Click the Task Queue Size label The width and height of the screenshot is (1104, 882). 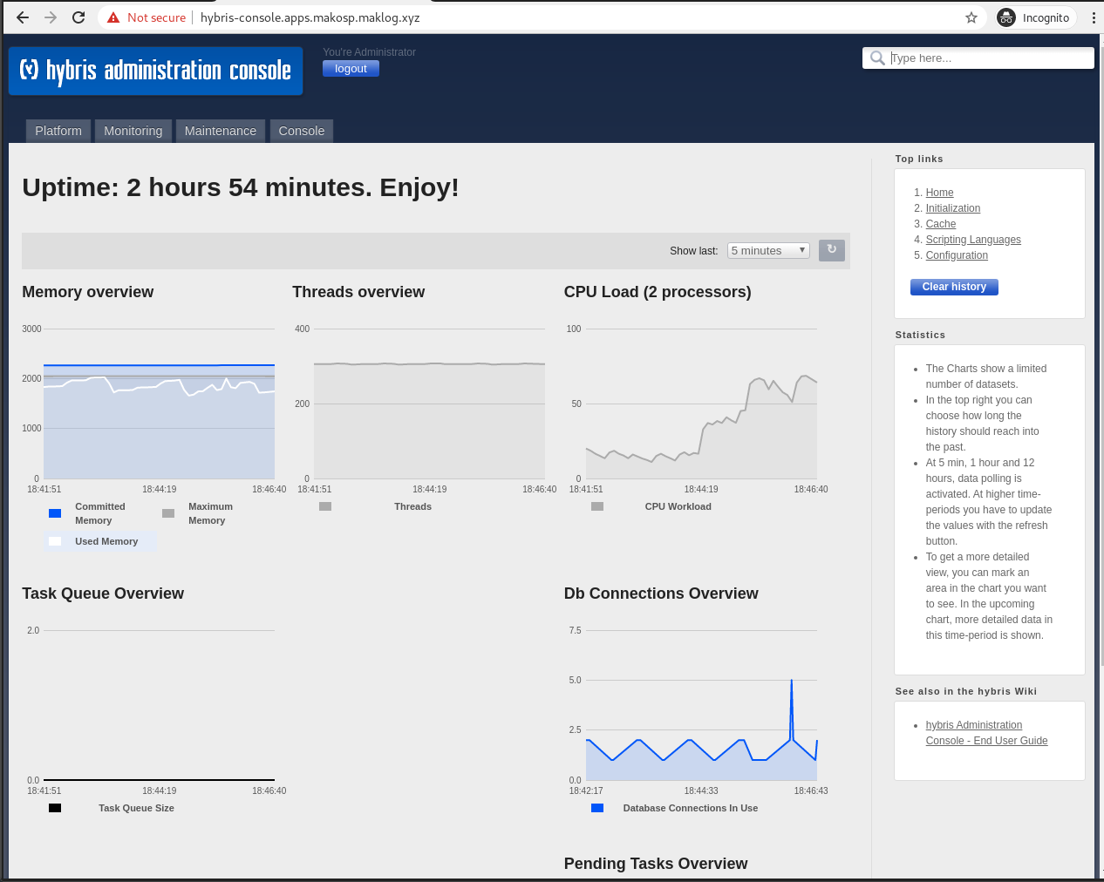coord(136,808)
